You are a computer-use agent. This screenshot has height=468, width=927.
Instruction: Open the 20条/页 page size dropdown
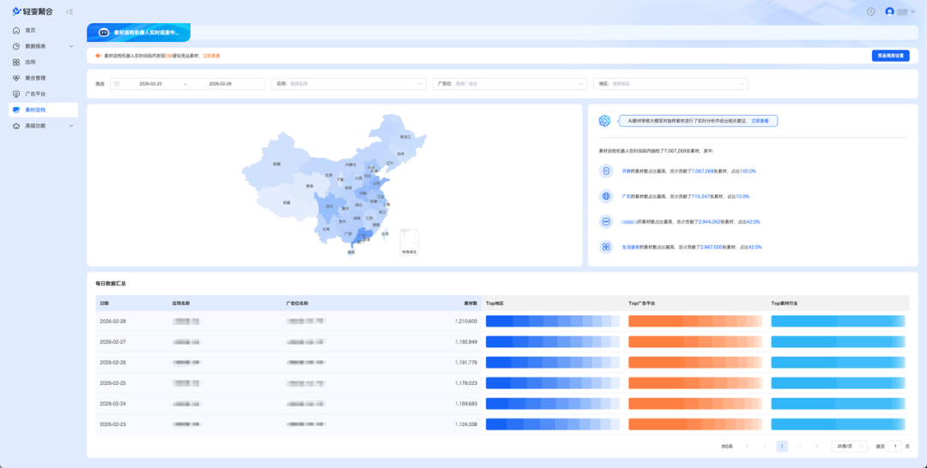tap(849, 447)
